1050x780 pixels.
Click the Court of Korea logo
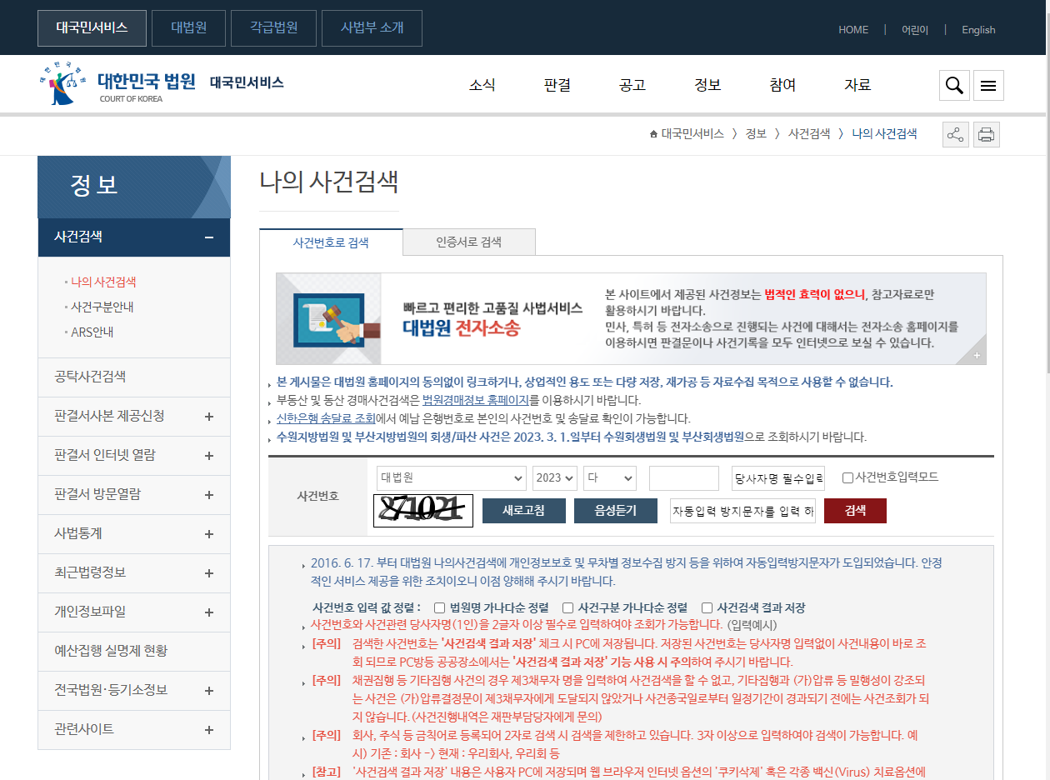tap(115, 83)
